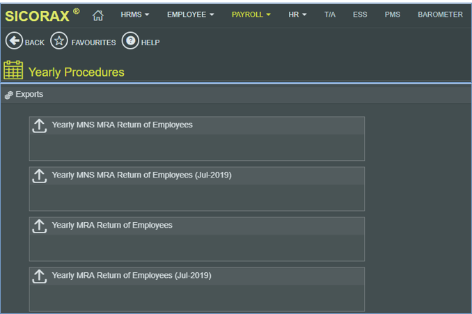The image size is (472, 314).
Task: Open the ESS menu item
Action: (361, 15)
